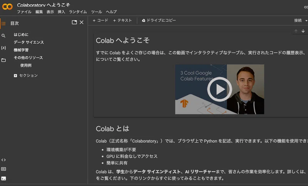Open the ファイル menu

24,12
